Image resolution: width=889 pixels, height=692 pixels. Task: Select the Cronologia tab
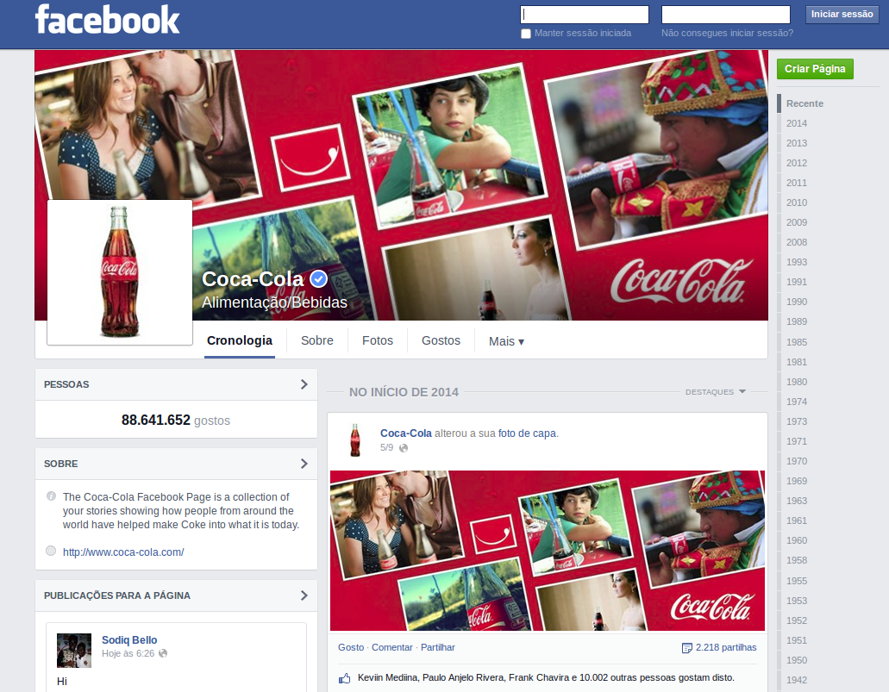[x=239, y=340]
